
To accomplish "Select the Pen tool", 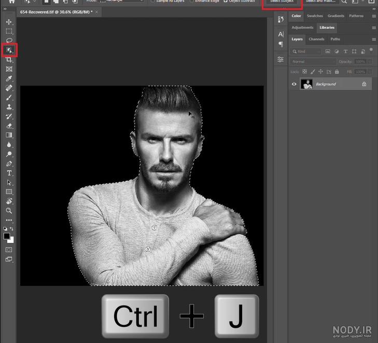I will point(9,163).
